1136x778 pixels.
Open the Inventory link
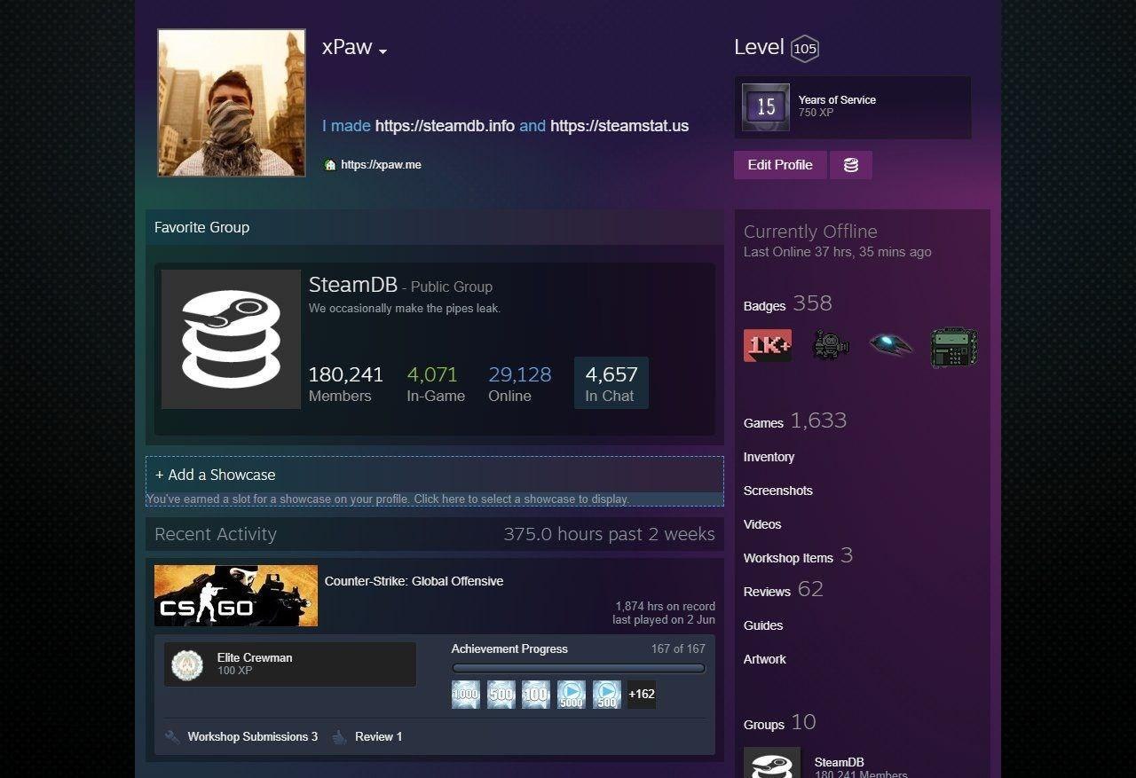769,457
